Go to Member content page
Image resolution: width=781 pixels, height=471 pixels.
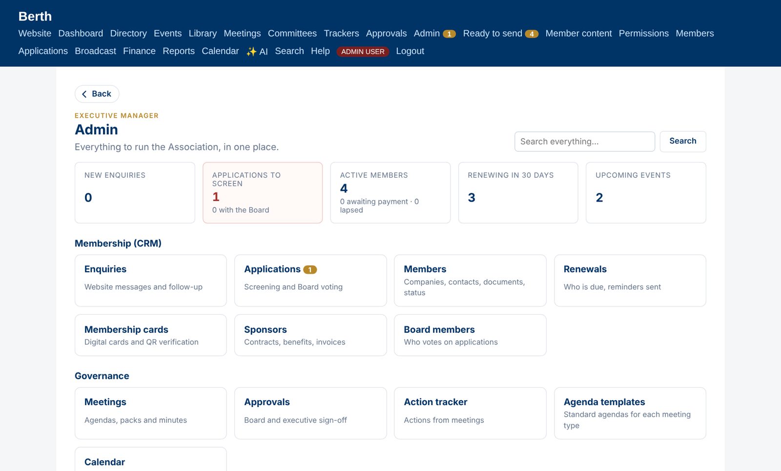tap(578, 33)
